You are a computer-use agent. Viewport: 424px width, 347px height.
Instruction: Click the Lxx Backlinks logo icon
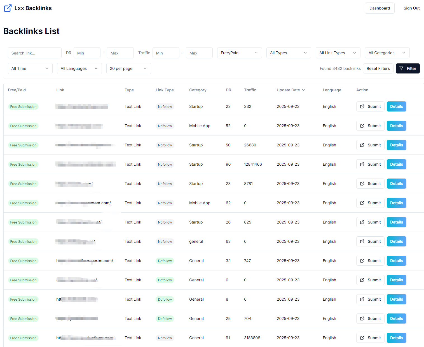coord(8,8)
